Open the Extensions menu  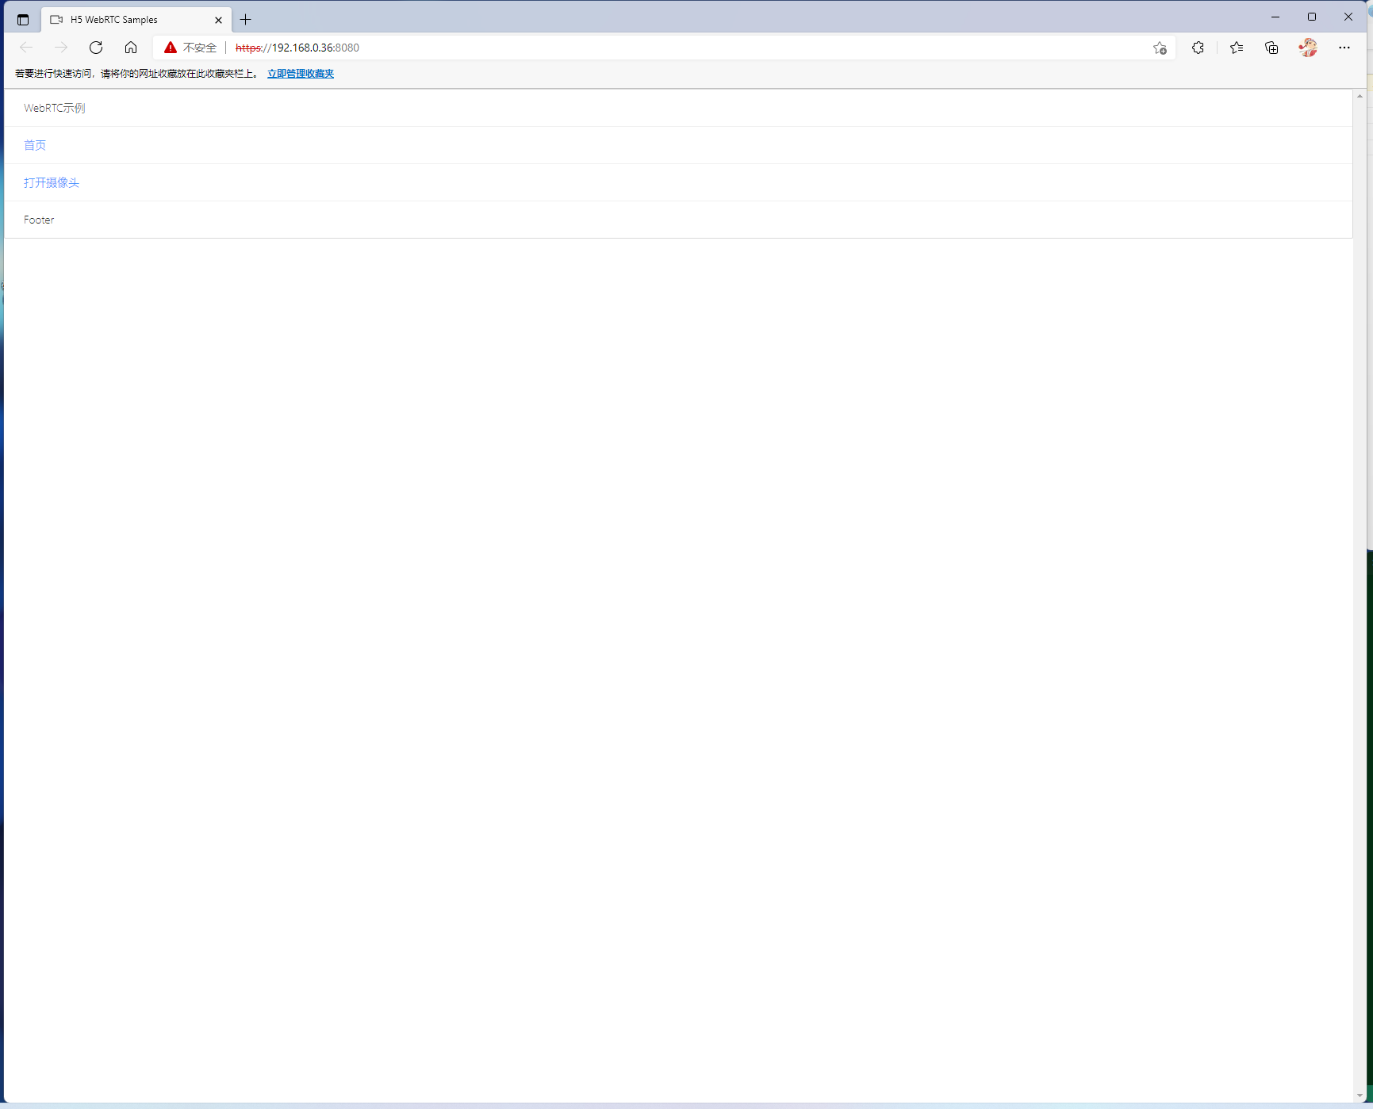point(1198,48)
